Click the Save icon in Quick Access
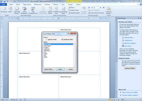The width and height of the screenshot is (142, 101). 4,1
